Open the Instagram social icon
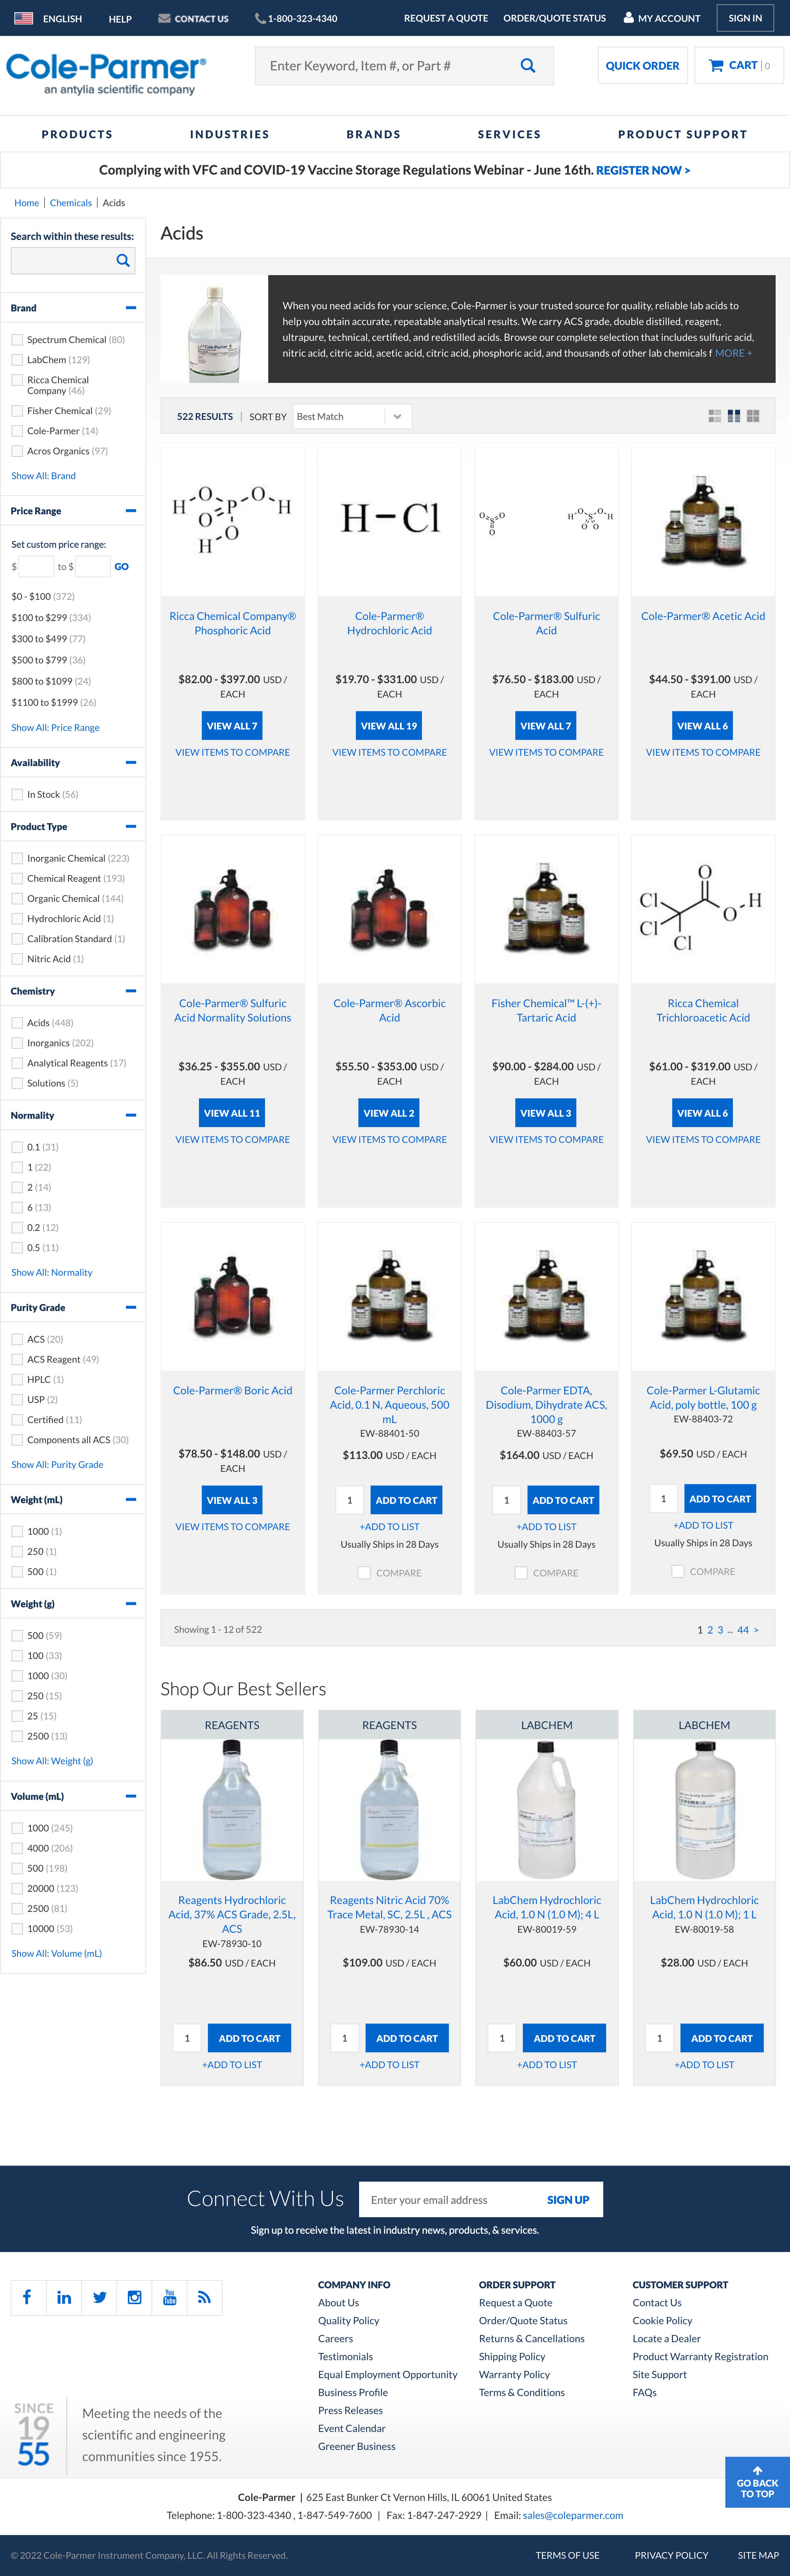Screen dimensions: 790x2576 134,2297
